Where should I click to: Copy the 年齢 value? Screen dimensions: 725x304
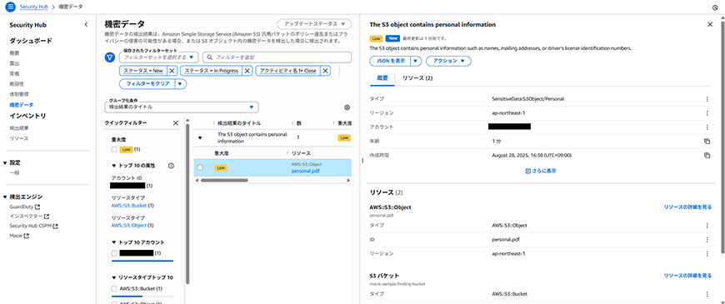tap(707, 142)
